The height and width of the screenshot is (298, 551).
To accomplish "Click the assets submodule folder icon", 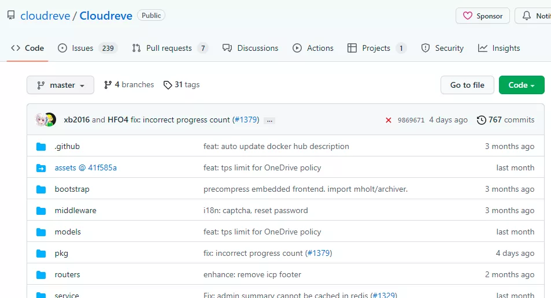I will (41, 168).
